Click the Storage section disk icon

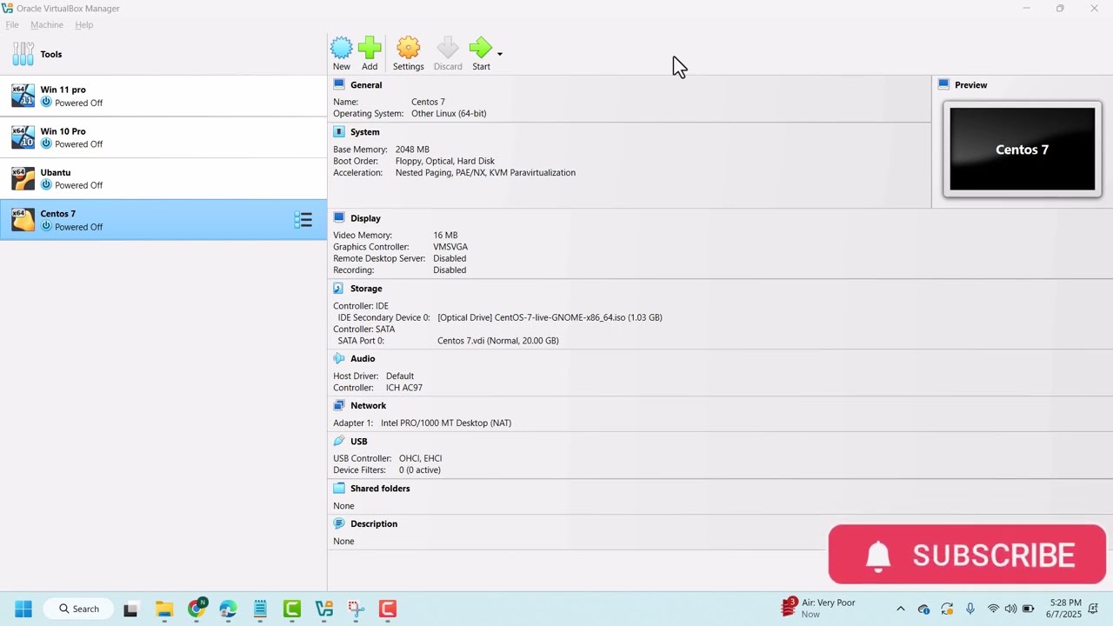(339, 288)
